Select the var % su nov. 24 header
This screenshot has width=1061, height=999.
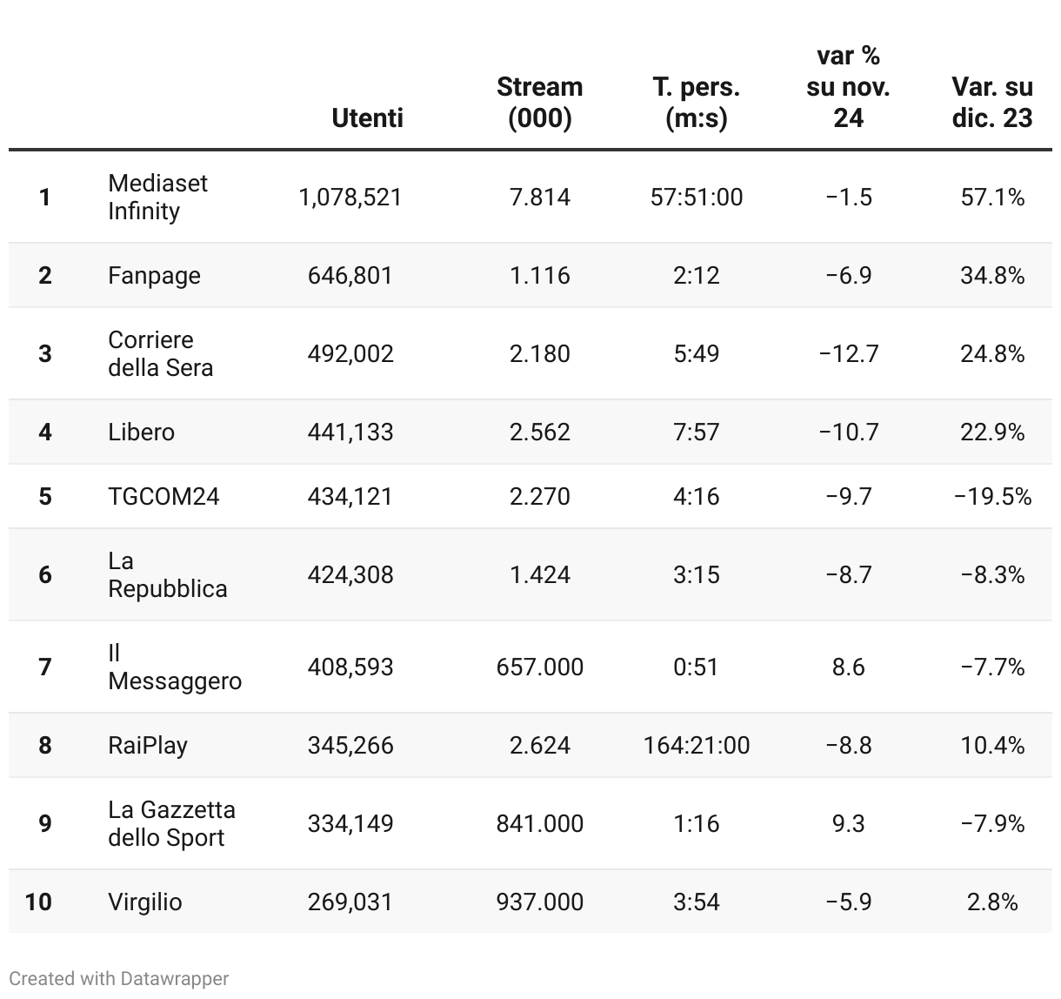(848, 86)
